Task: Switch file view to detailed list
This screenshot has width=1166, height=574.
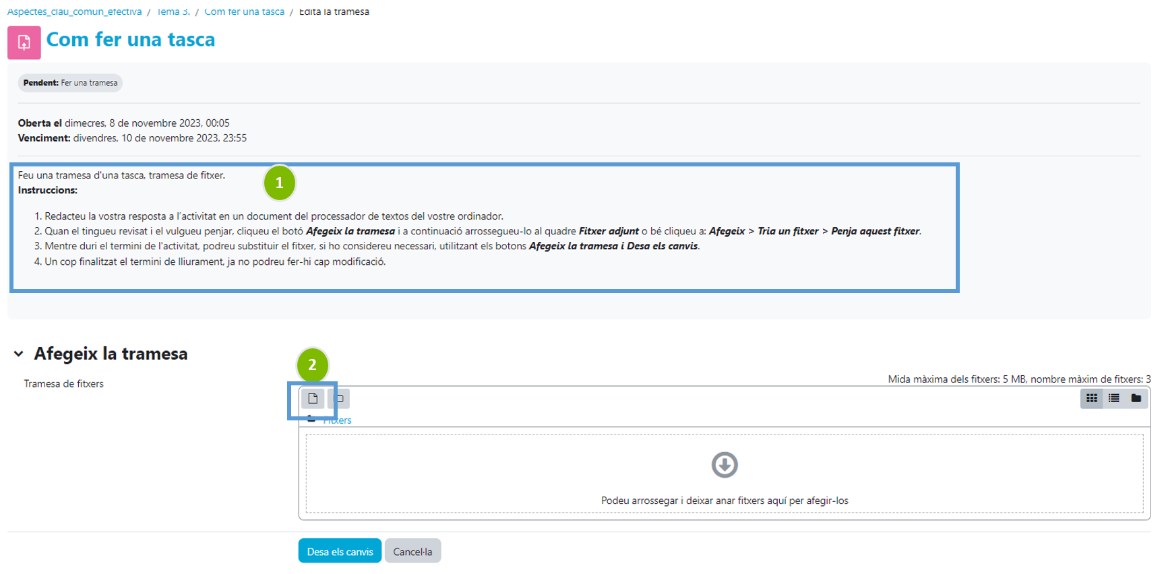Action: [x=1113, y=398]
